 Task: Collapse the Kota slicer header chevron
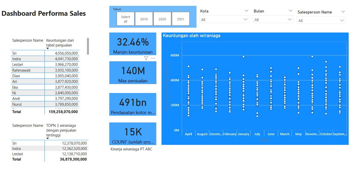pyautogui.click(x=246, y=11)
